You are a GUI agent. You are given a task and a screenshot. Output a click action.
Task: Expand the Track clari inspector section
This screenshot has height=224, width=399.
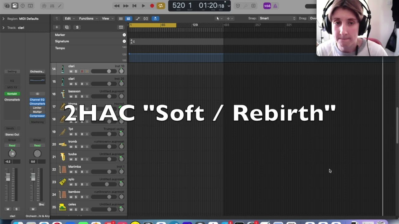tap(3, 28)
